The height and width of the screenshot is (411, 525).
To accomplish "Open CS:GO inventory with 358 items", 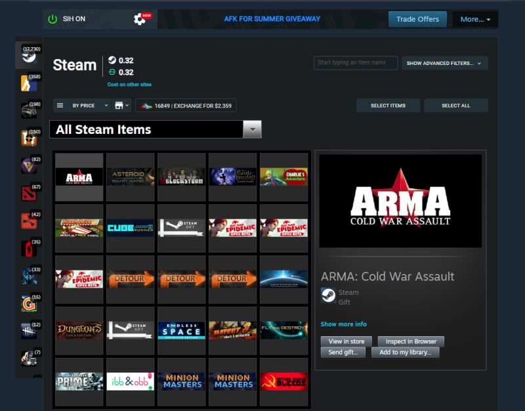I will pyautogui.click(x=29, y=83).
